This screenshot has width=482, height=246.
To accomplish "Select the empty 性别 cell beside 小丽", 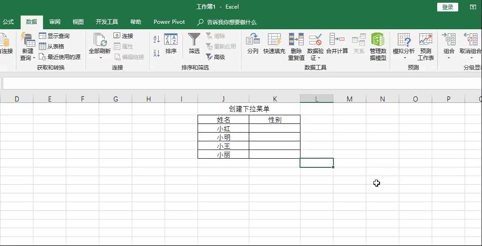I will point(274,155).
